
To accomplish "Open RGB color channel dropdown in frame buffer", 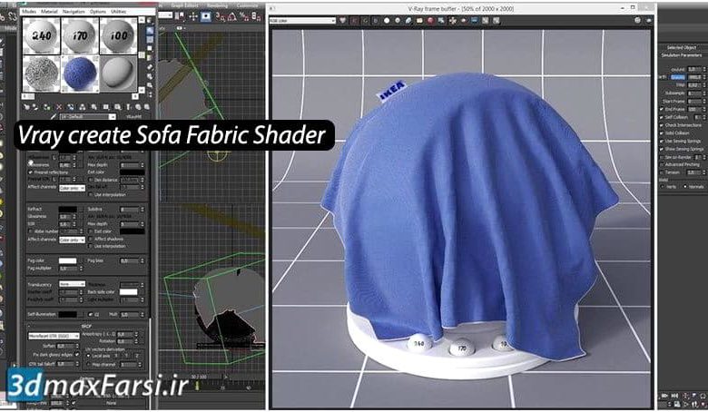I will click(x=302, y=20).
